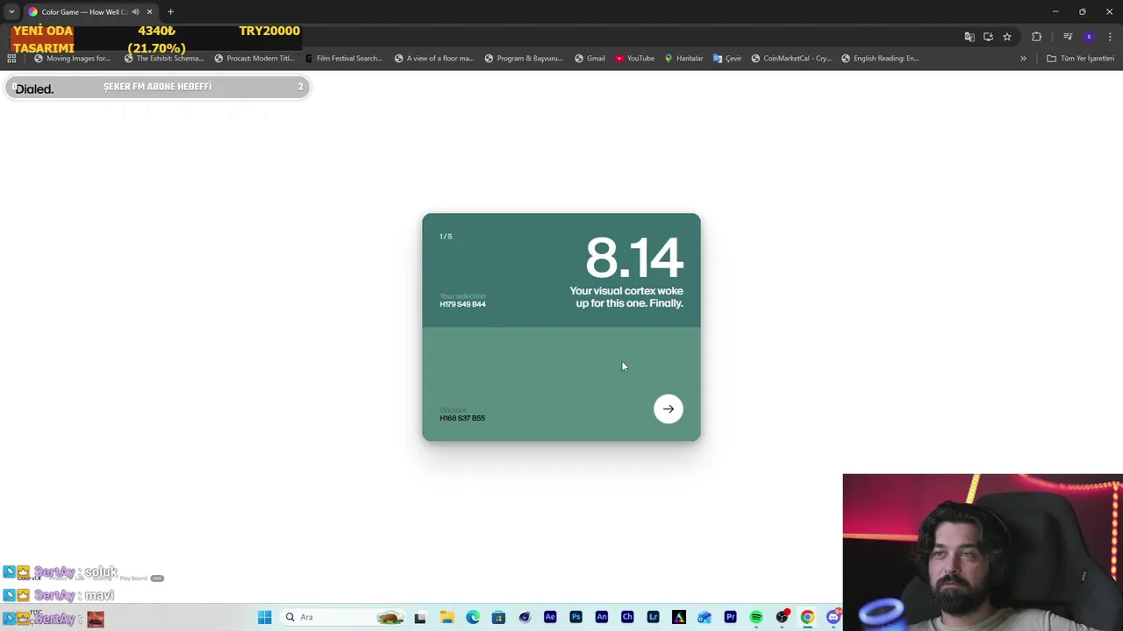Open a new browser tab
The height and width of the screenshot is (631, 1123).
pyautogui.click(x=170, y=12)
